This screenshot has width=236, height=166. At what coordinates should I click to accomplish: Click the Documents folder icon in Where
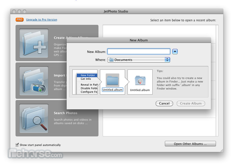[111, 60]
